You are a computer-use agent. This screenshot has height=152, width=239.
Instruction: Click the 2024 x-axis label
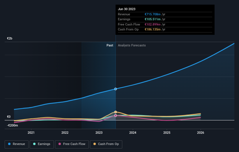133,133
